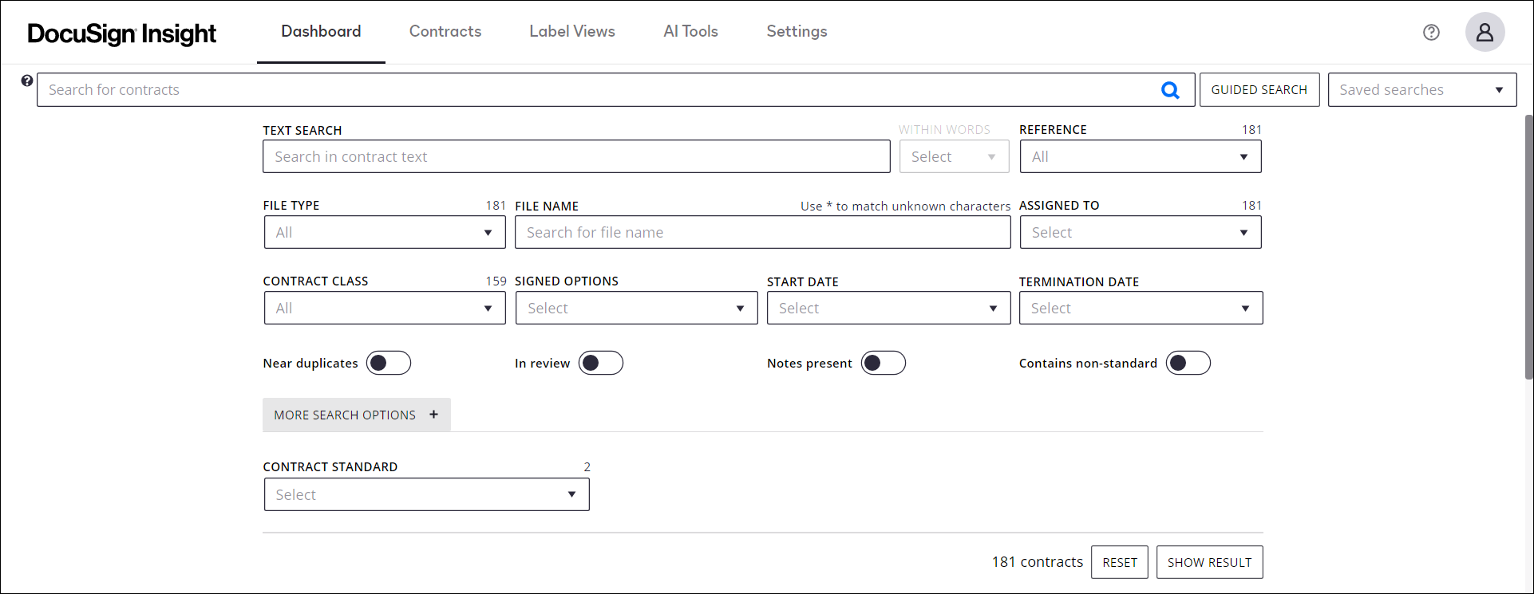Click the search help icon left of search bar
This screenshot has height=594, width=1534.
pos(27,81)
